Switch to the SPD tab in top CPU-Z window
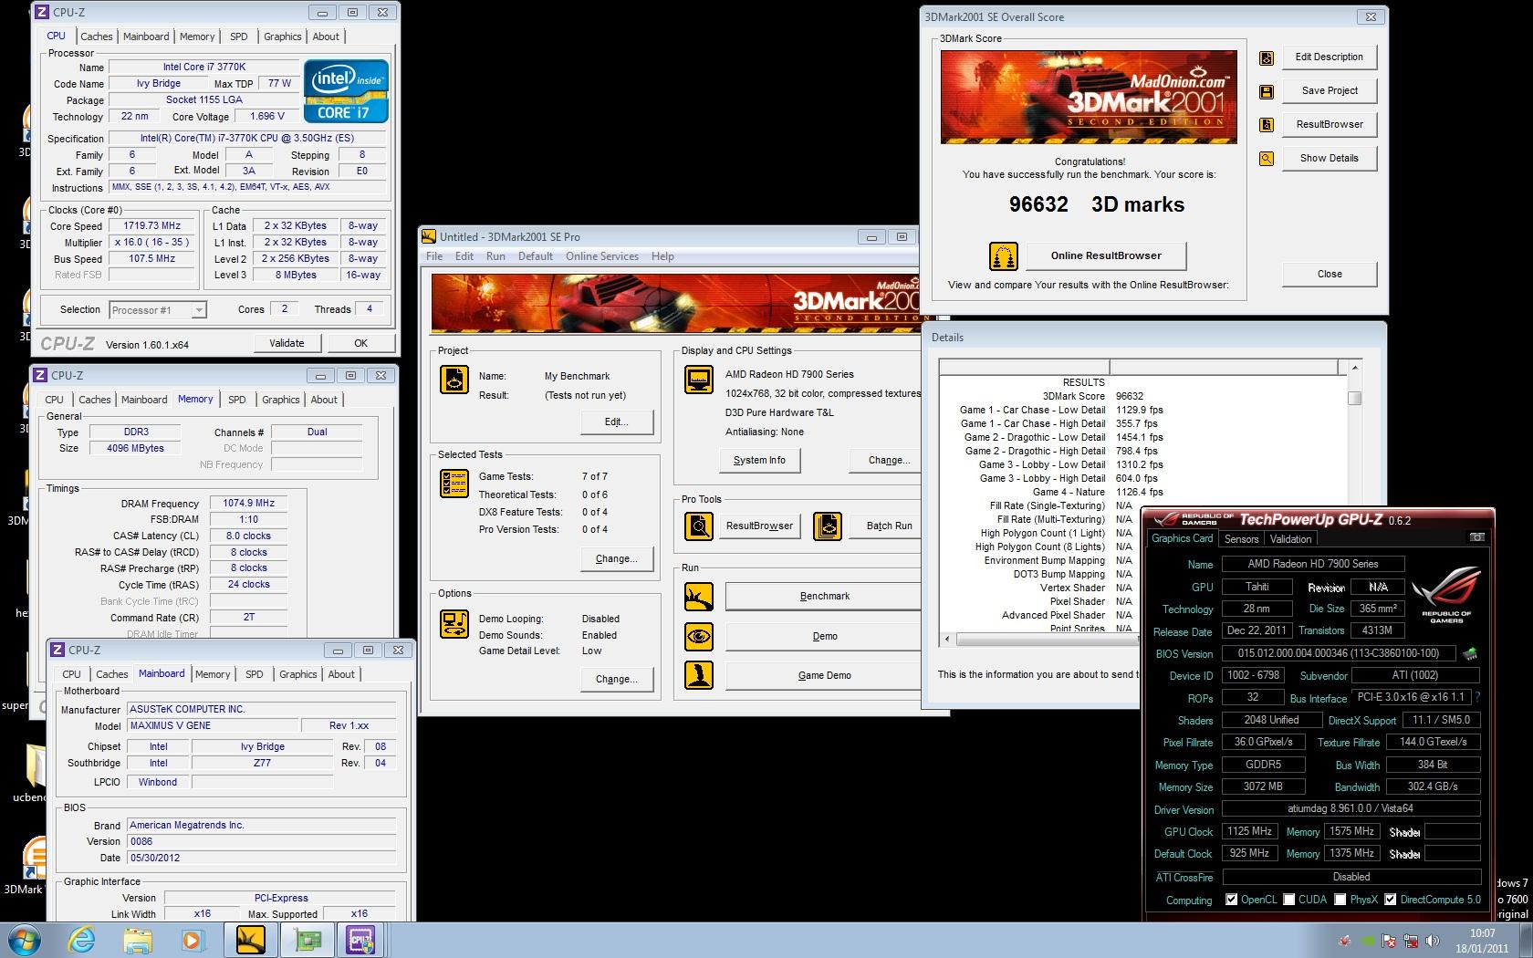 coord(239,36)
